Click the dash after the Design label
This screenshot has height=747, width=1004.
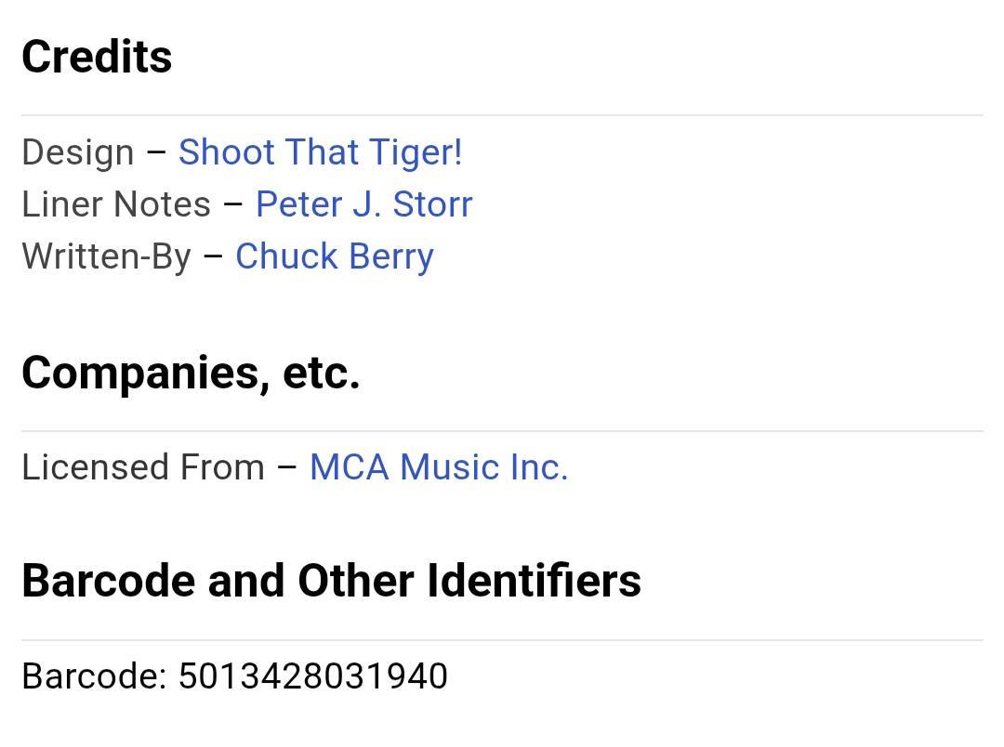tap(156, 152)
